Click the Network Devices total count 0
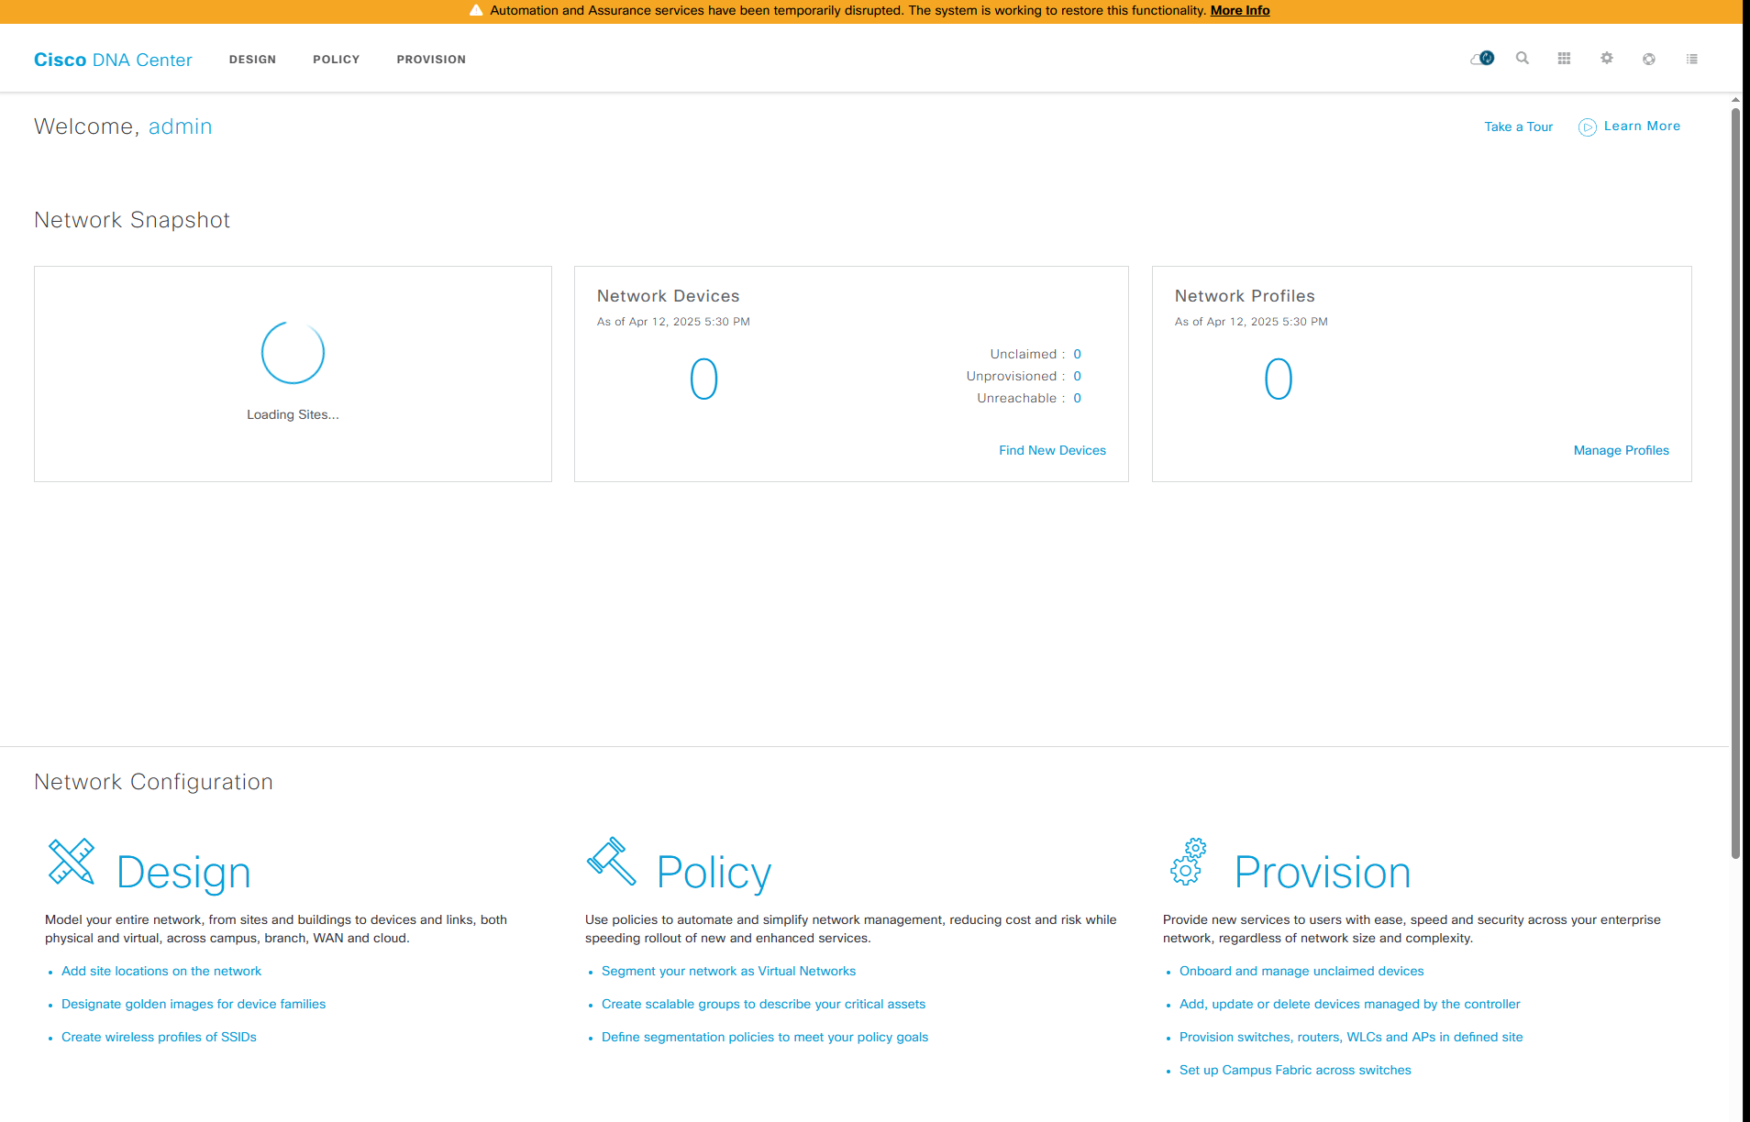 703,379
